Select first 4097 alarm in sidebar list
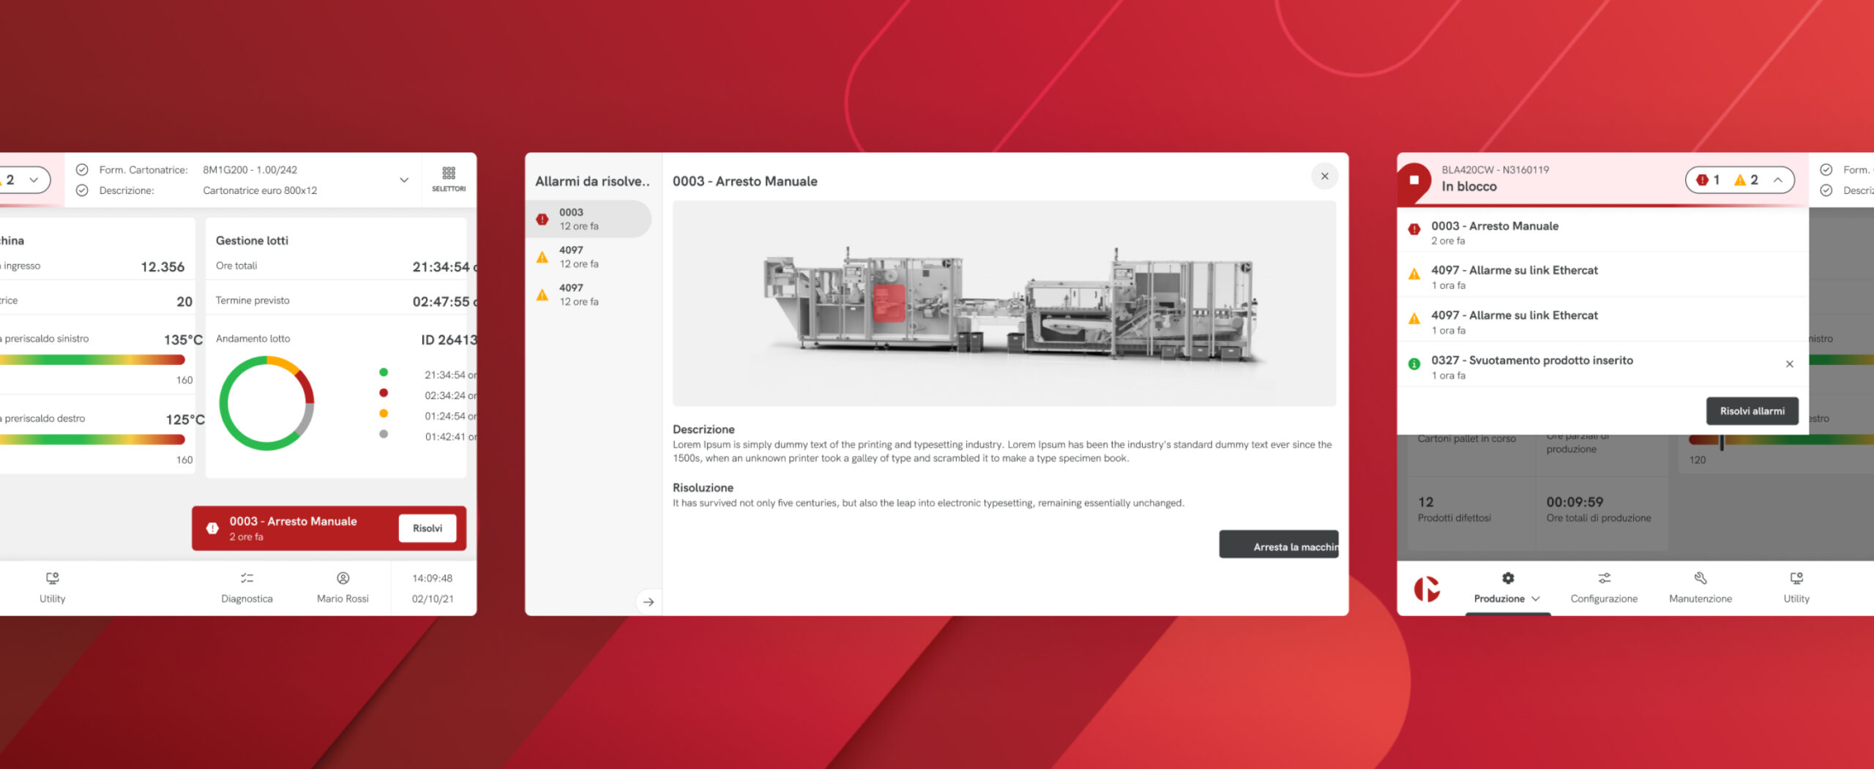 (588, 257)
